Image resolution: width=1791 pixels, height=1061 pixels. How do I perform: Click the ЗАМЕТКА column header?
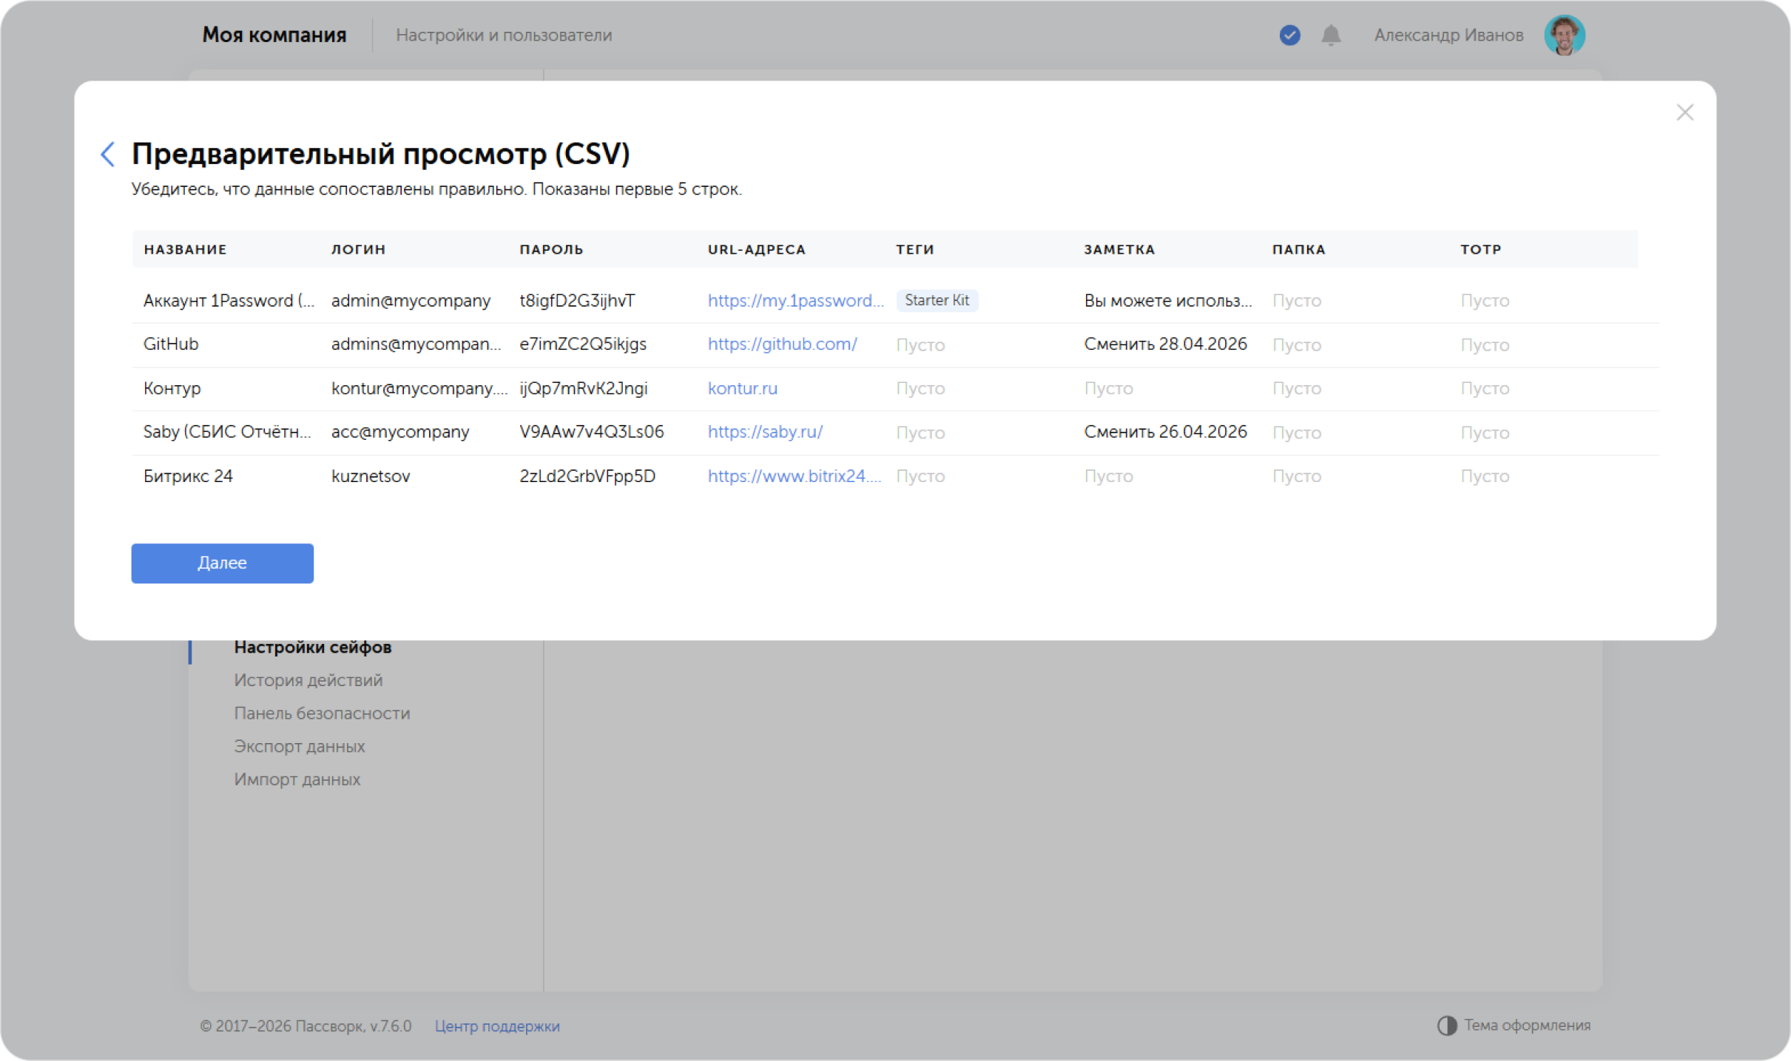(x=1120, y=250)
